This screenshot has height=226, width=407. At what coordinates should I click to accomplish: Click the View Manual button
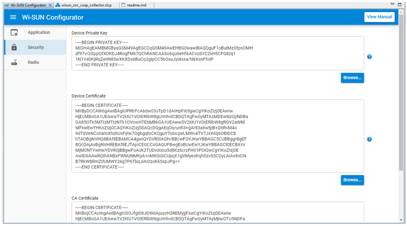(379, 17)
